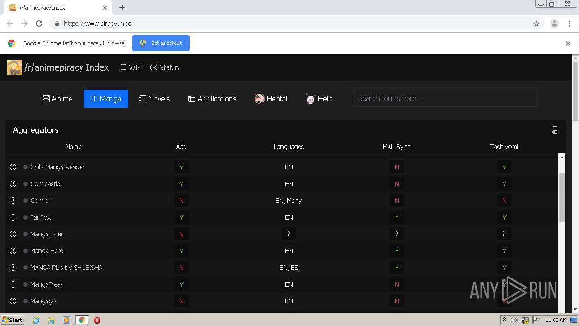This screenshot has width=579, height=326.
Task: Click MANGA Plus languages cell EN, ES
Action: [289, 268]
